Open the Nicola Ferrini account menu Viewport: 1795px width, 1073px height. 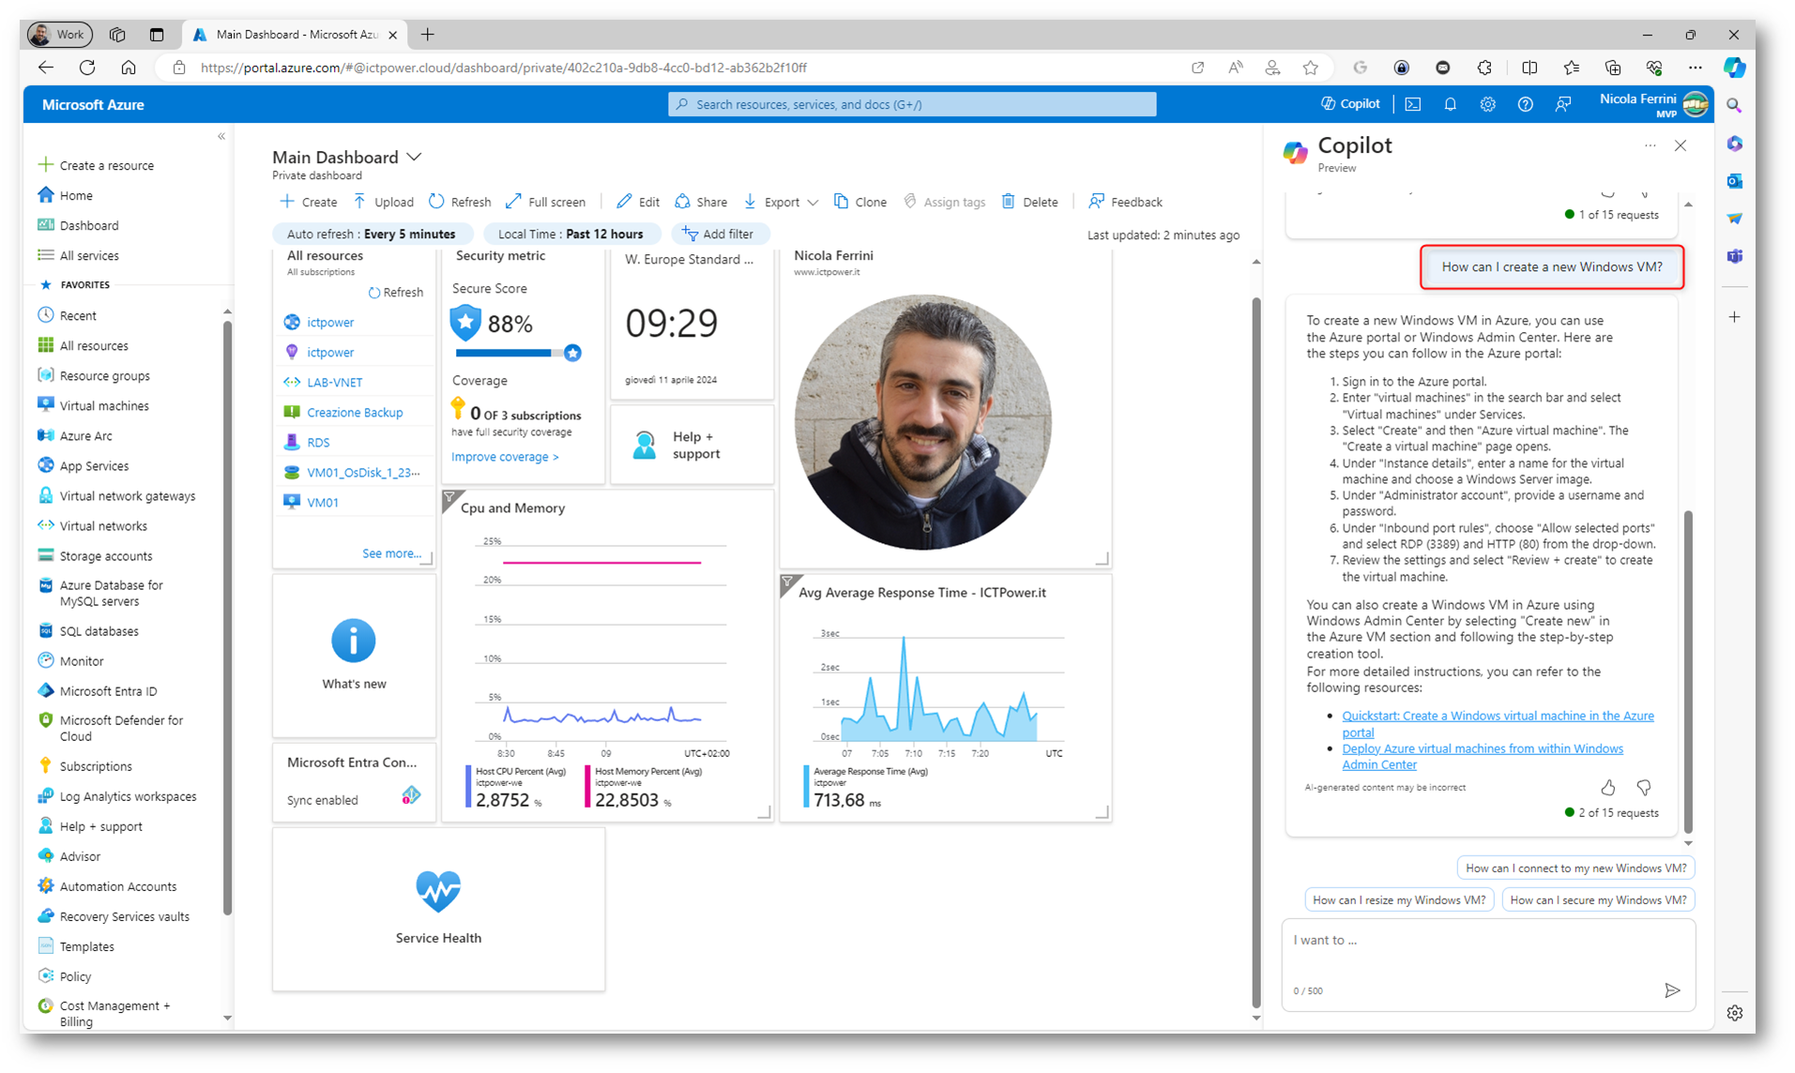[1653, 104]
